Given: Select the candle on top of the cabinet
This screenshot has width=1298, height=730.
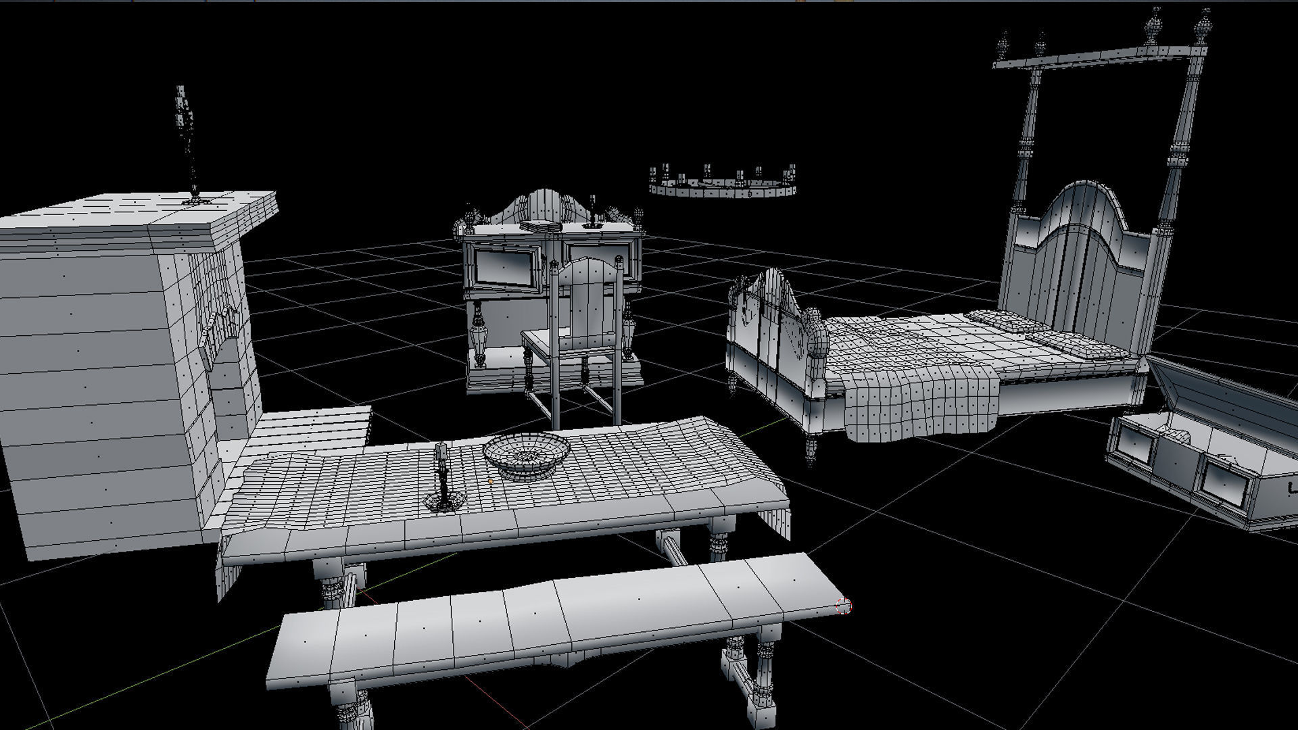Looking at the screenshot, I should (593, 212).
